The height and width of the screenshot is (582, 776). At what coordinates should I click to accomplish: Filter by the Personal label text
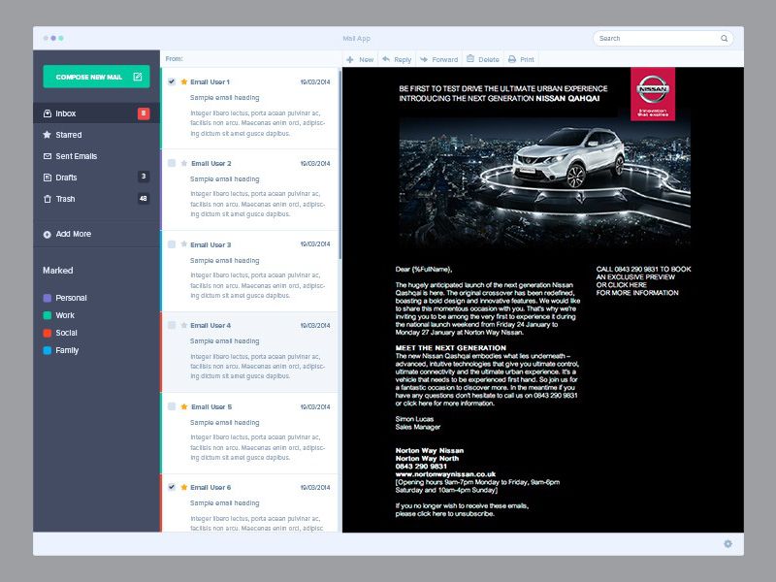pyautogui.click(x=71, y=298)
